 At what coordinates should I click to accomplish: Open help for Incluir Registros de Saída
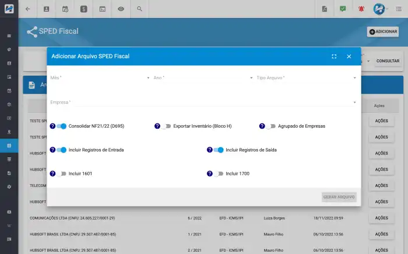click(x=209, y=150)
